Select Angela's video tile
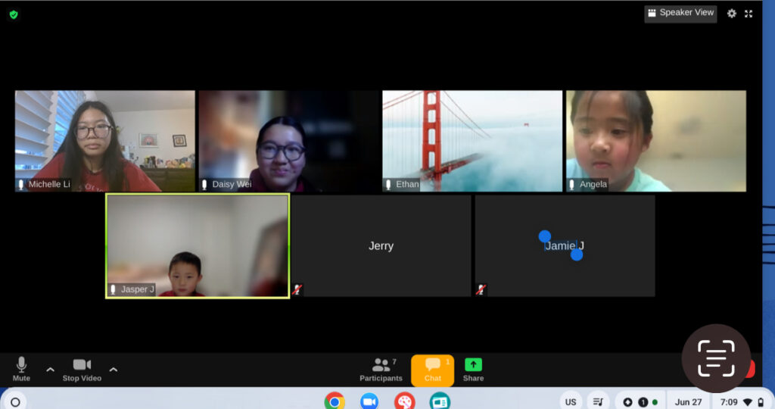Viewport: 775px width, 409px height. (x=656, y=141)
